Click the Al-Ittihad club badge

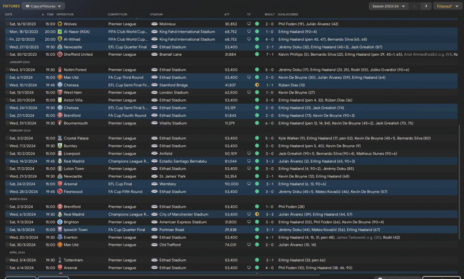[x=59, y=39]
